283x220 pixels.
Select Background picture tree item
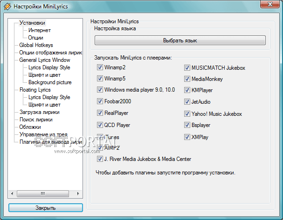tap(50, 82)
